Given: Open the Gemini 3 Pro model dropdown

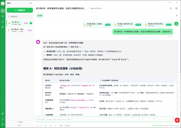Looking at the screenshot, I should tap(97, 8).
